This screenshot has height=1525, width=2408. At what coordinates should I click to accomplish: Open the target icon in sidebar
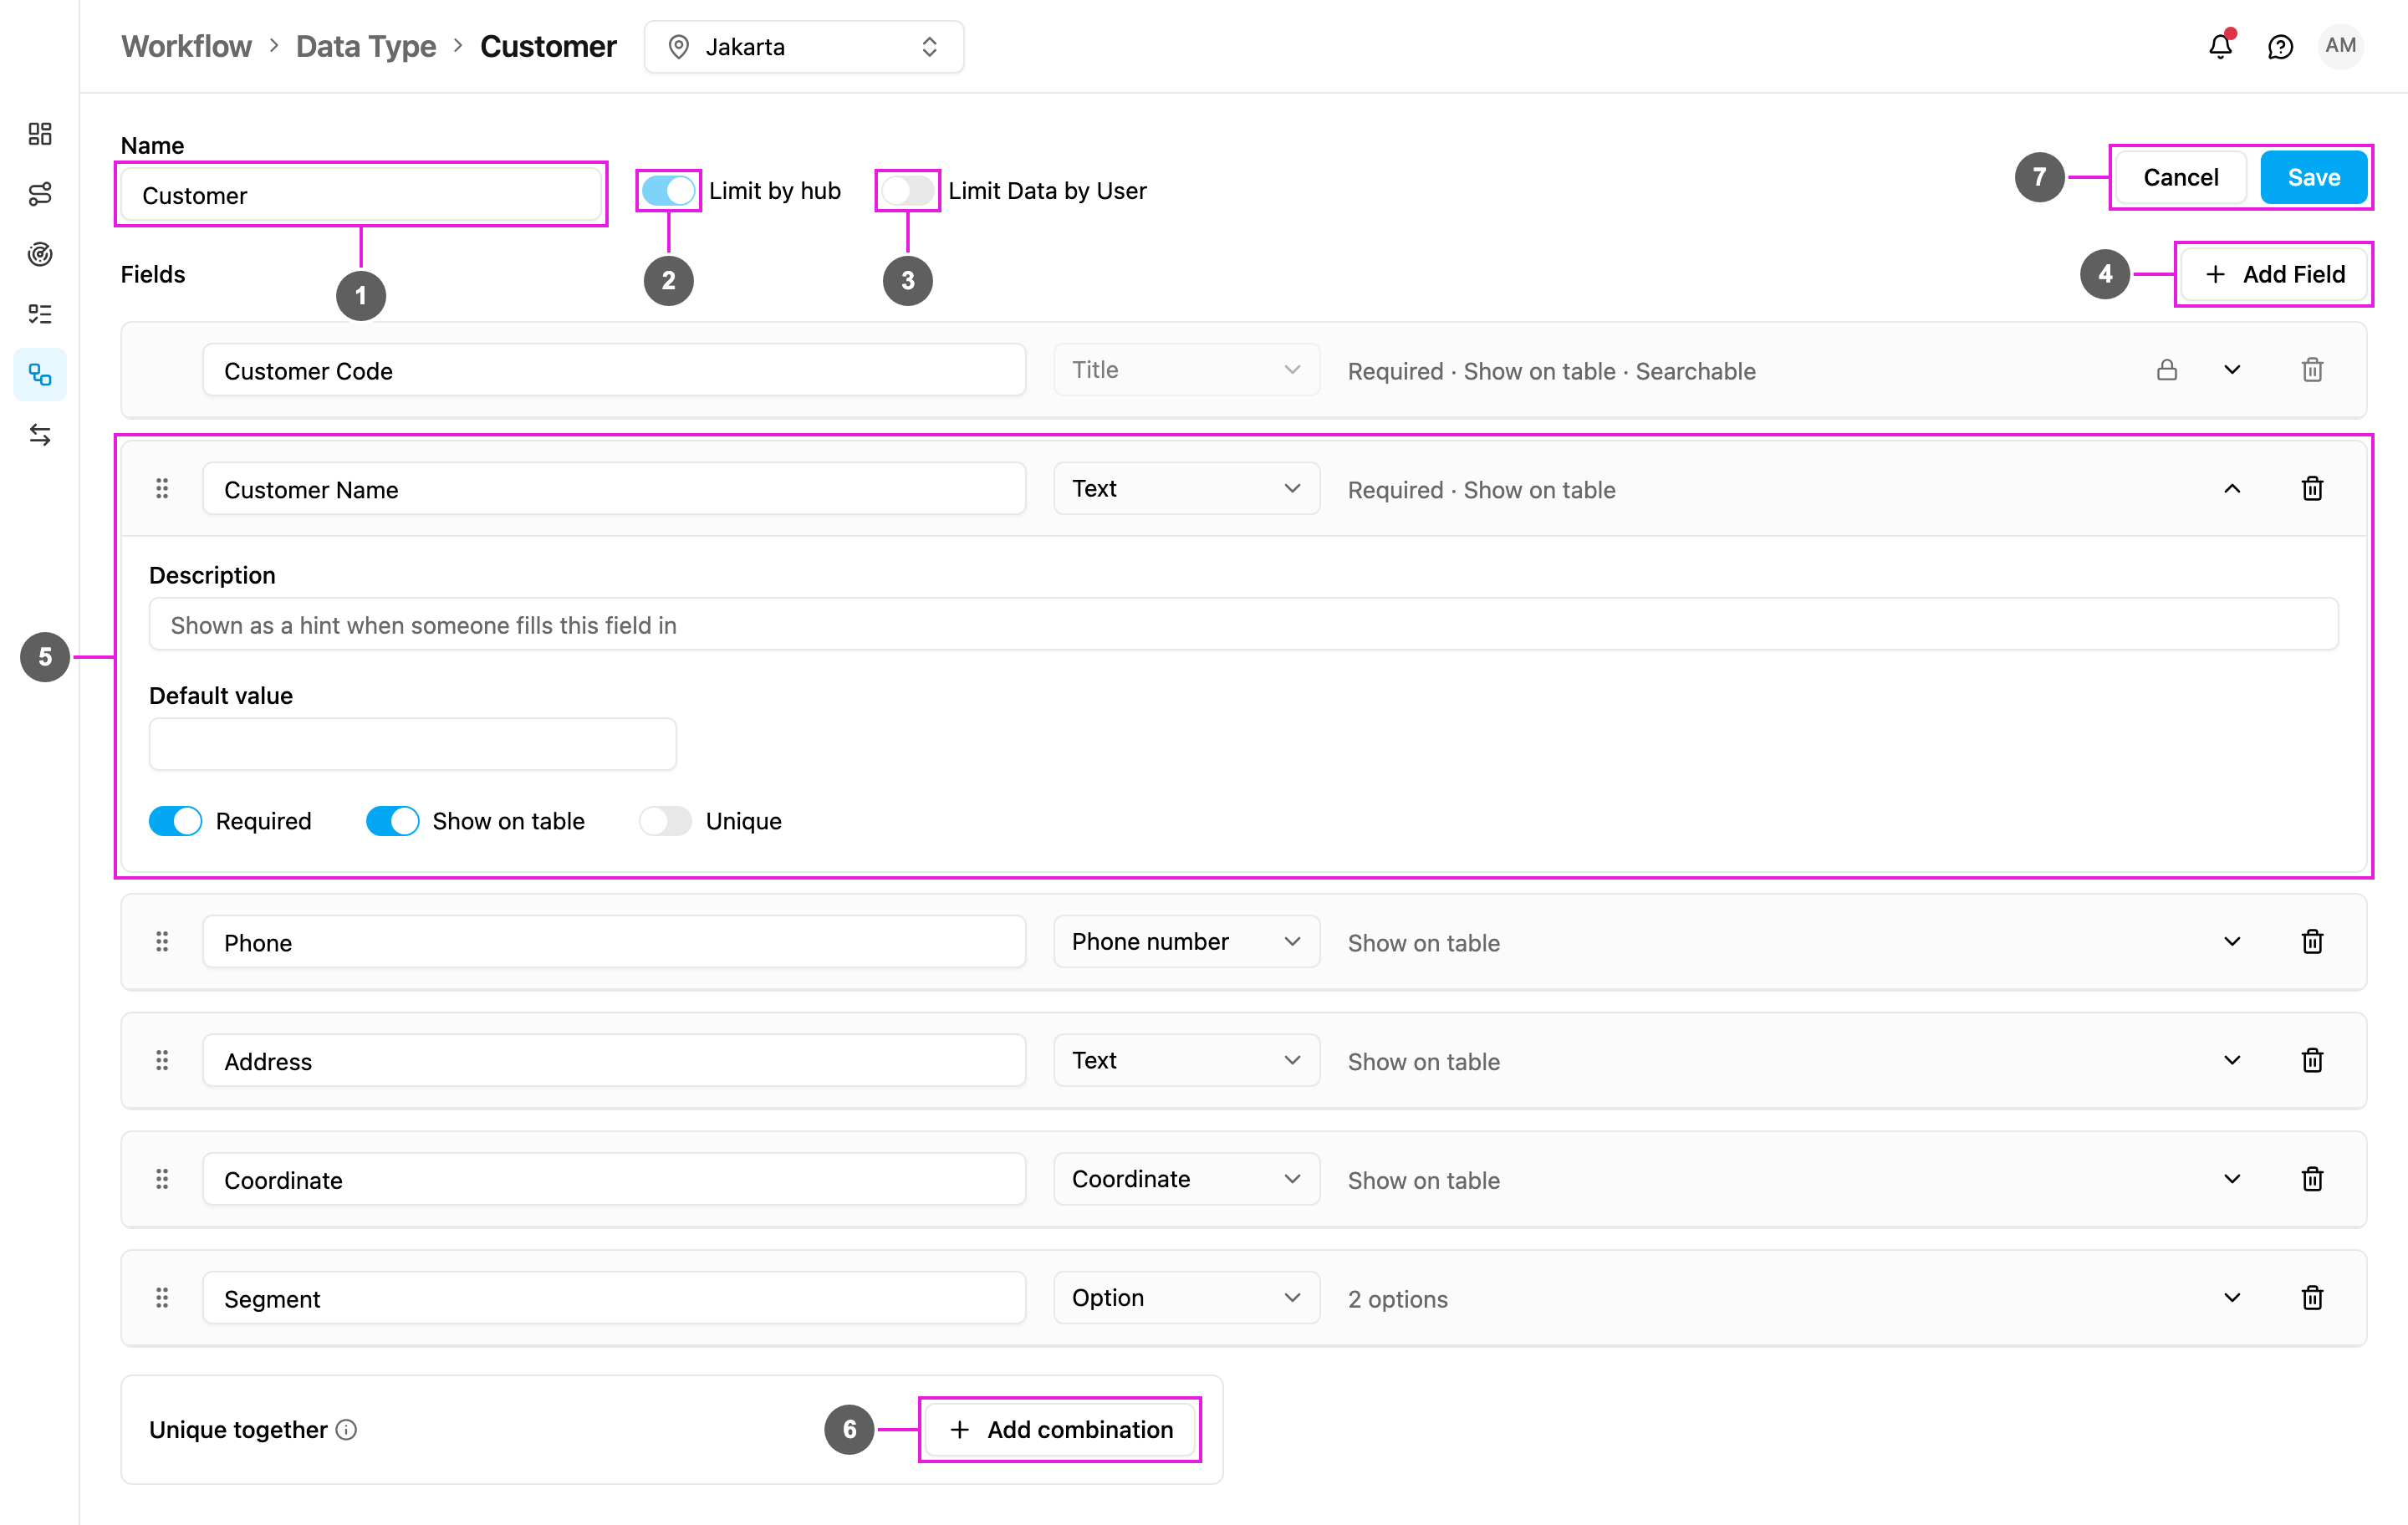click(x=40, y=254)
